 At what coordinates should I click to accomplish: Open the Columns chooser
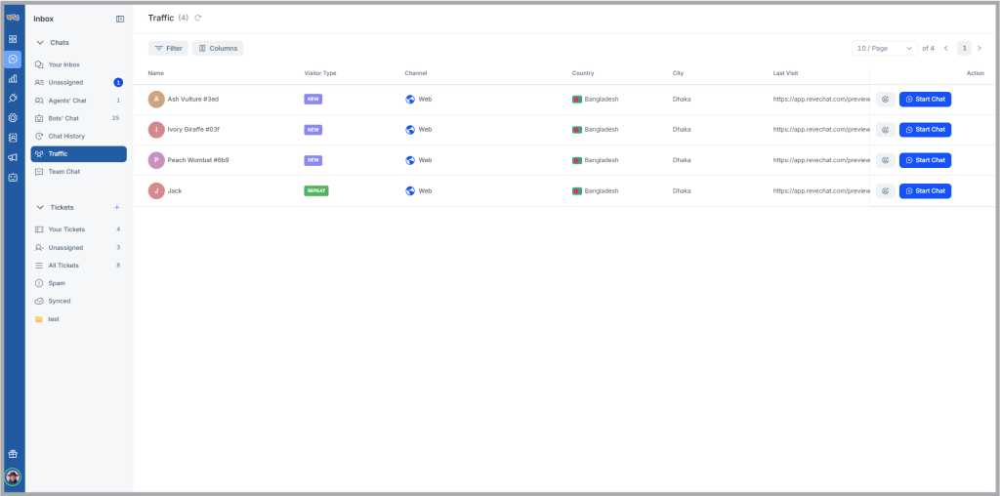point(218,49)
